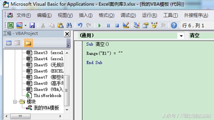Click project tree scroll down arrow
Viewport: 214px width, 120px height.
(67, 110)
